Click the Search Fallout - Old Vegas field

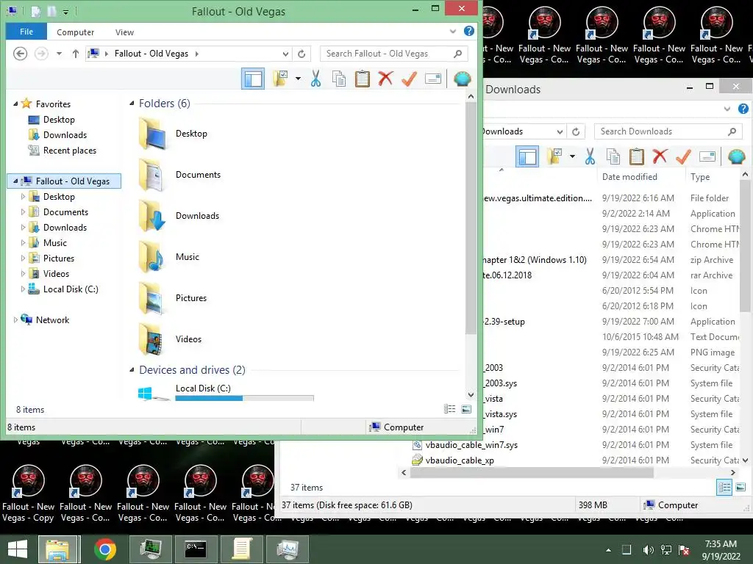tap(394, 54)
